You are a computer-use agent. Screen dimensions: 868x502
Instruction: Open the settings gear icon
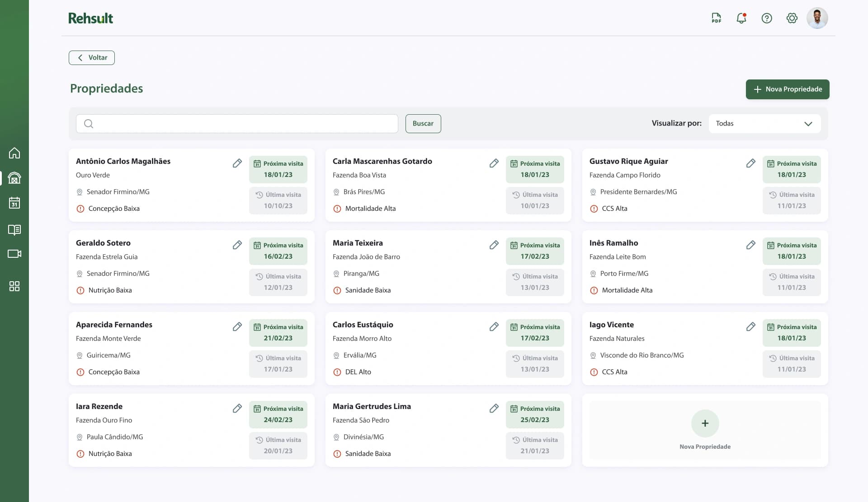pos(792,18)
